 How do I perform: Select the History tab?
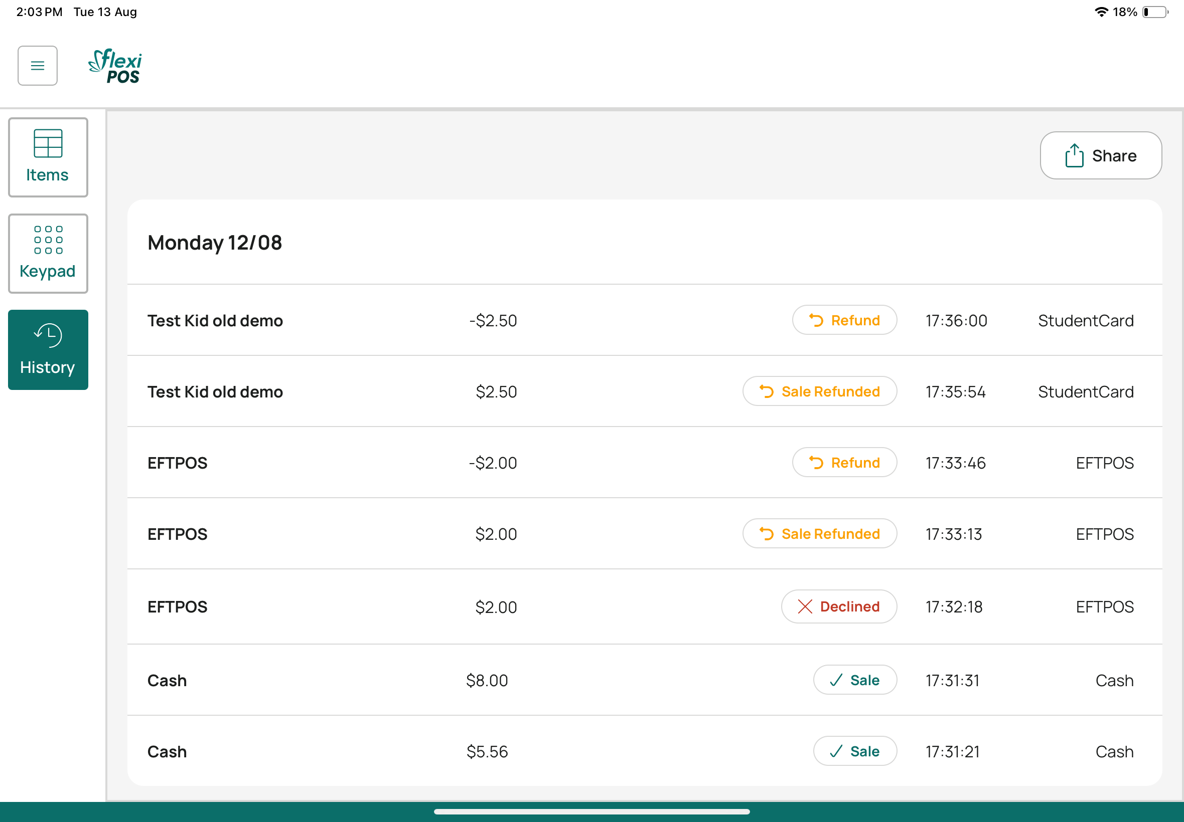pyautogui.click(x=48, y=350)
